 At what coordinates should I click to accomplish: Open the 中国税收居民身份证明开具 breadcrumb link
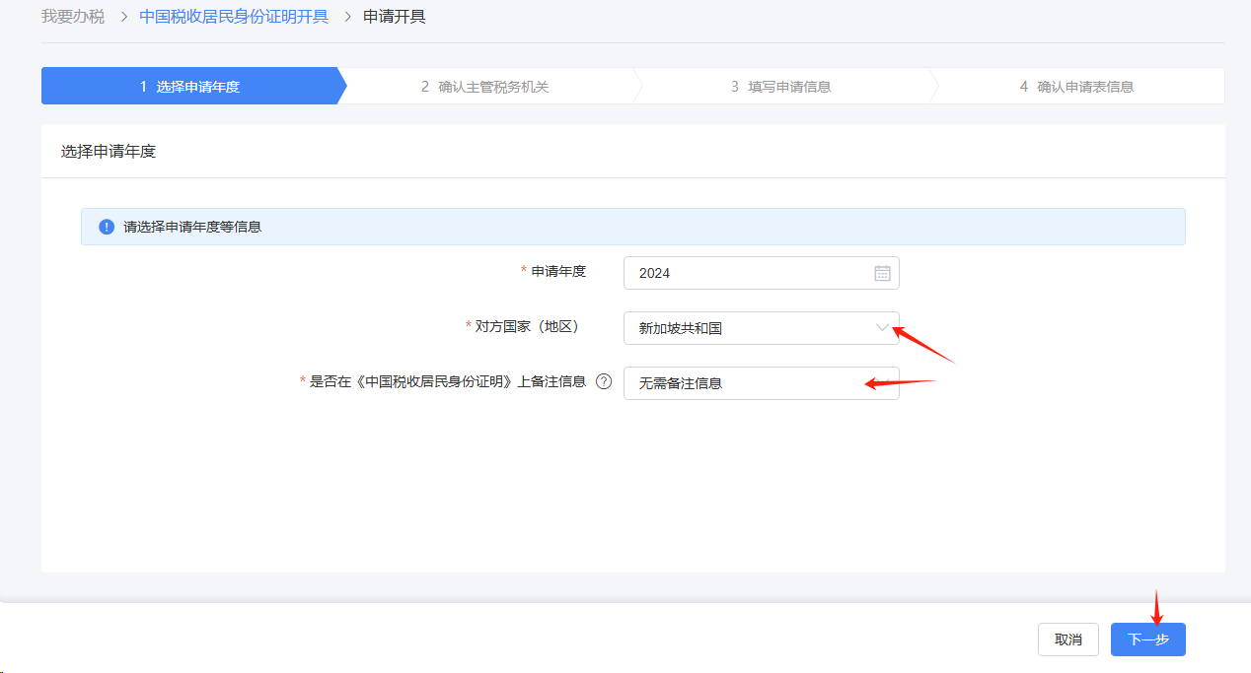tap(233, 17)
